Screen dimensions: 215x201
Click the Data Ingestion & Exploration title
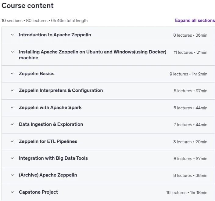click(51, 124)
